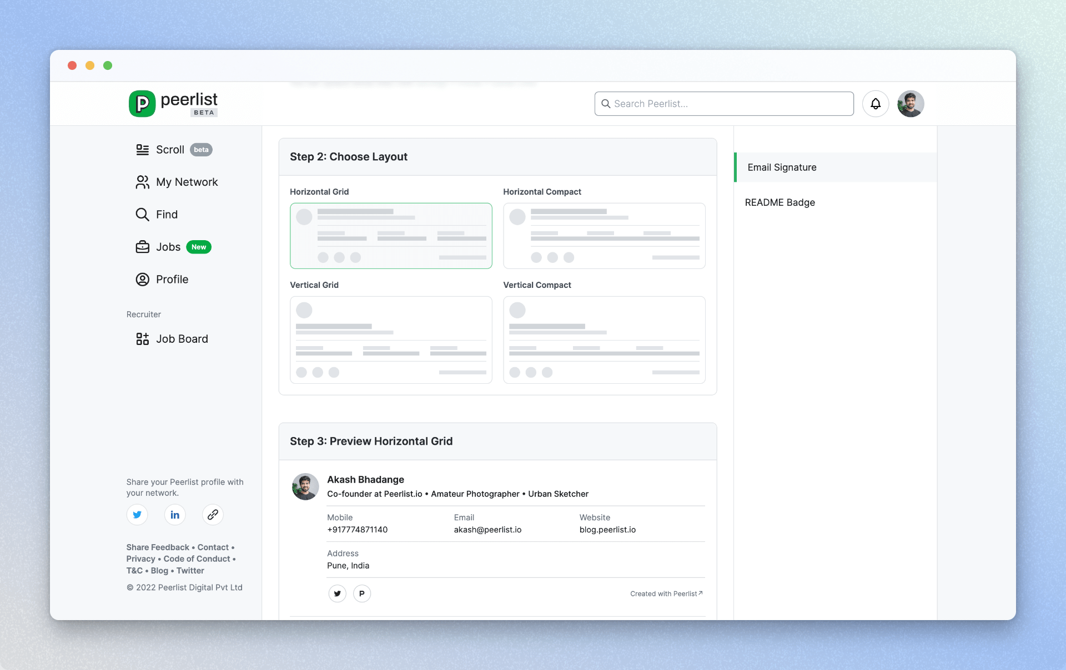Click the Peerlist logo icon
The width and height of the screenshot is (1066, 670).
coord(142,104)
